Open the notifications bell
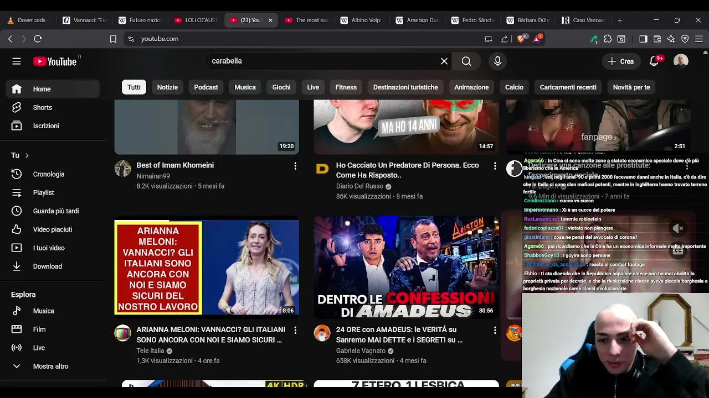This screenshot has height=398, width=709. point(654,61)
